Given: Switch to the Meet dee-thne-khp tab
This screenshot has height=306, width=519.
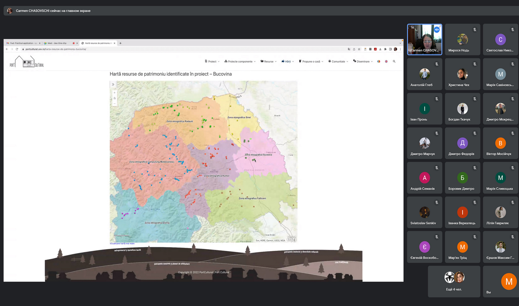Looking at the screenshot, I should click(x=57, y=43).
